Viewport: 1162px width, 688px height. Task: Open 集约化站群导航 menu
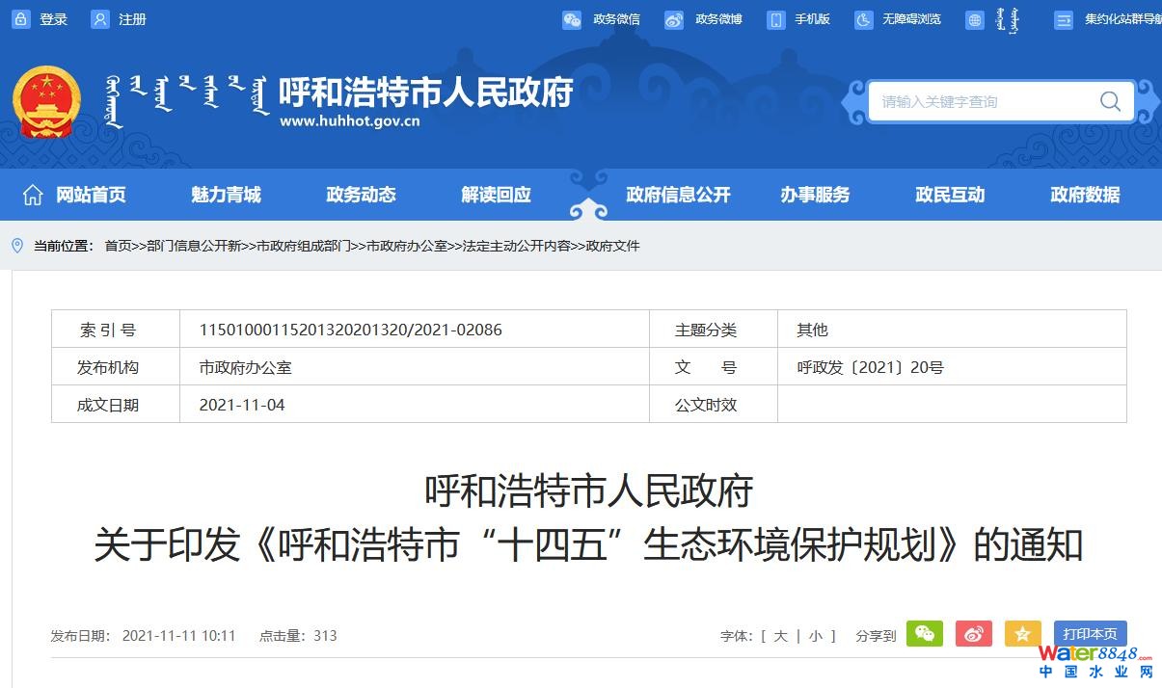[1109, 19]
